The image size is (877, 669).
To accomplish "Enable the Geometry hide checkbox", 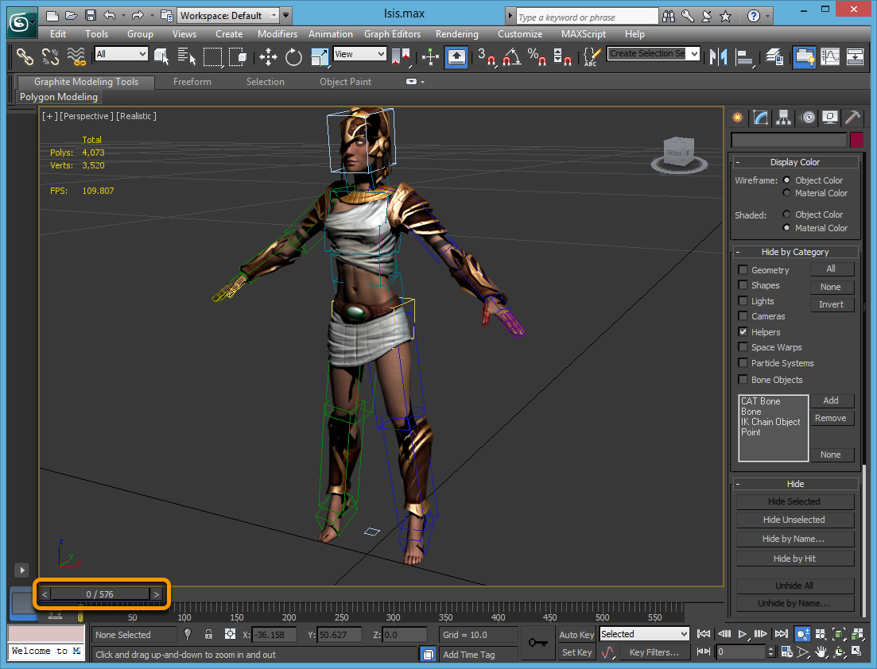I will point(743,269).
